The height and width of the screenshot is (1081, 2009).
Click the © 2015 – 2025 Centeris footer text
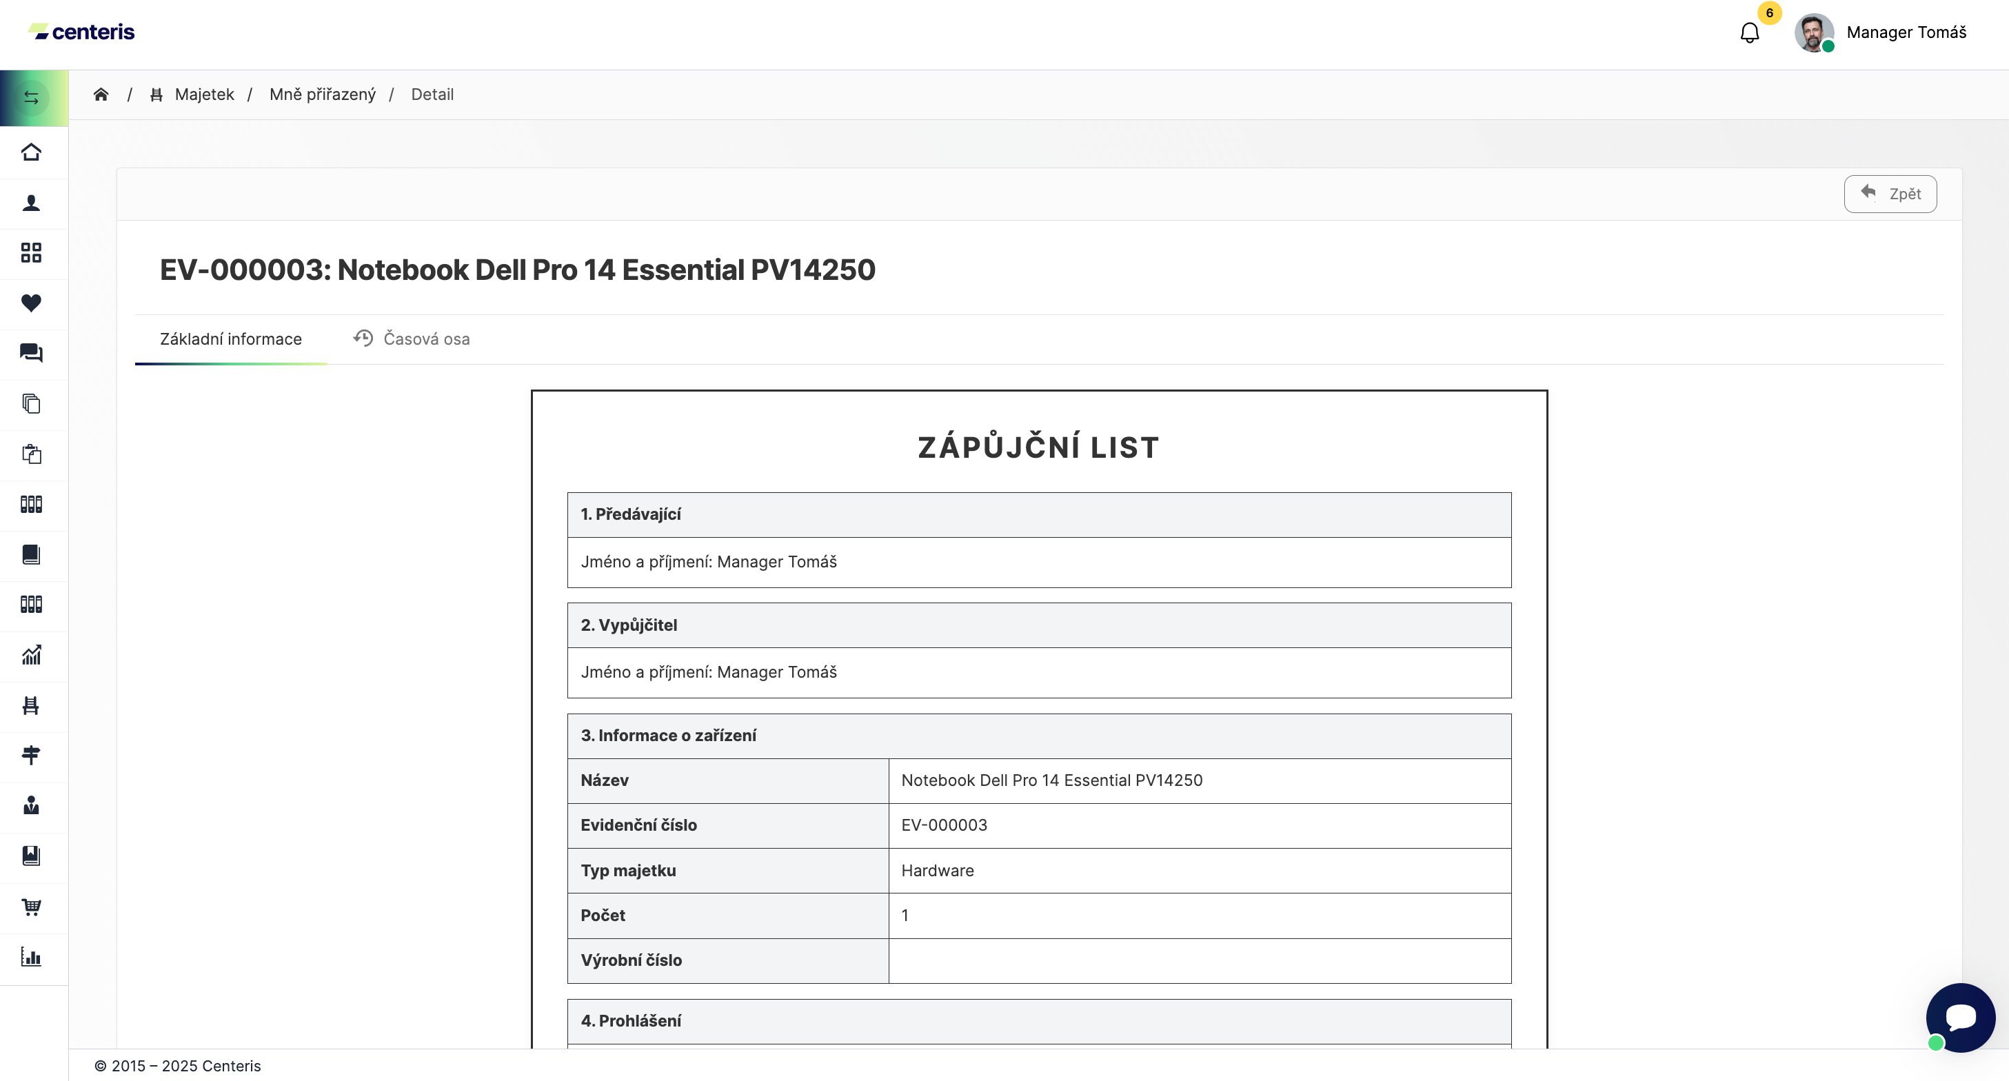pyautogui.click(x=178, y=1067)
